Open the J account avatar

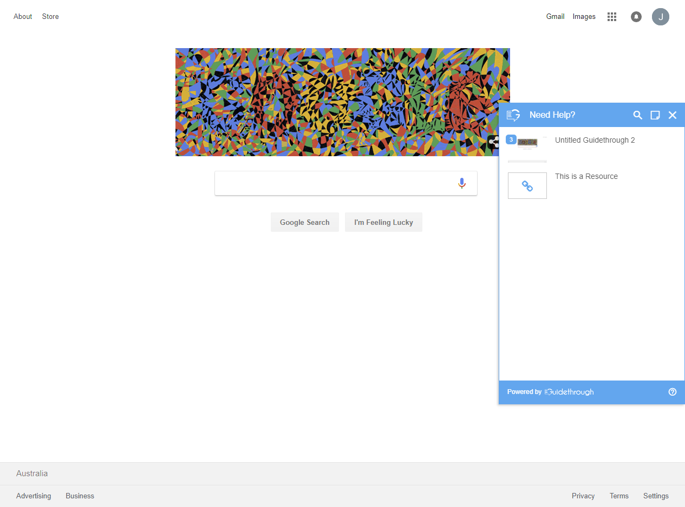tap(661, 17)
